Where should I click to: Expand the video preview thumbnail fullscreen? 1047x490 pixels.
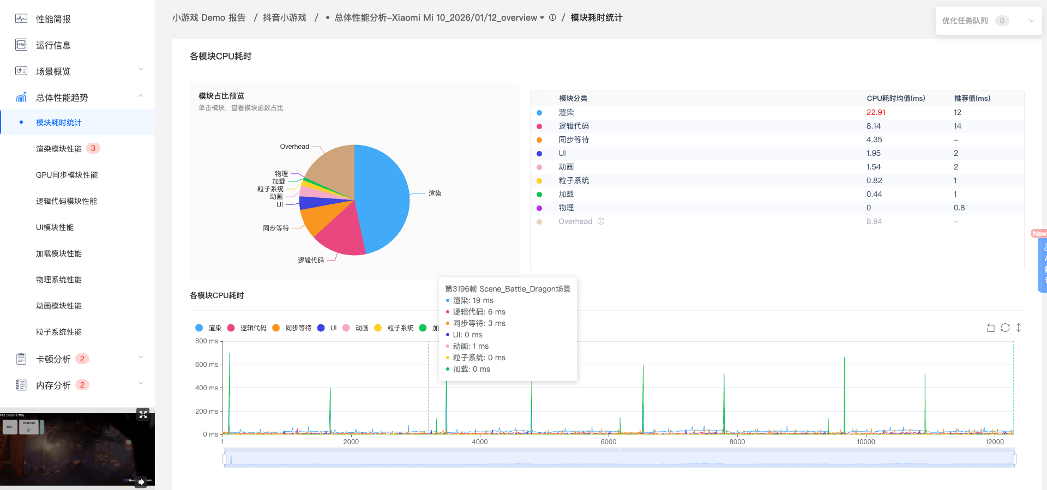click(x=143, y=414)
